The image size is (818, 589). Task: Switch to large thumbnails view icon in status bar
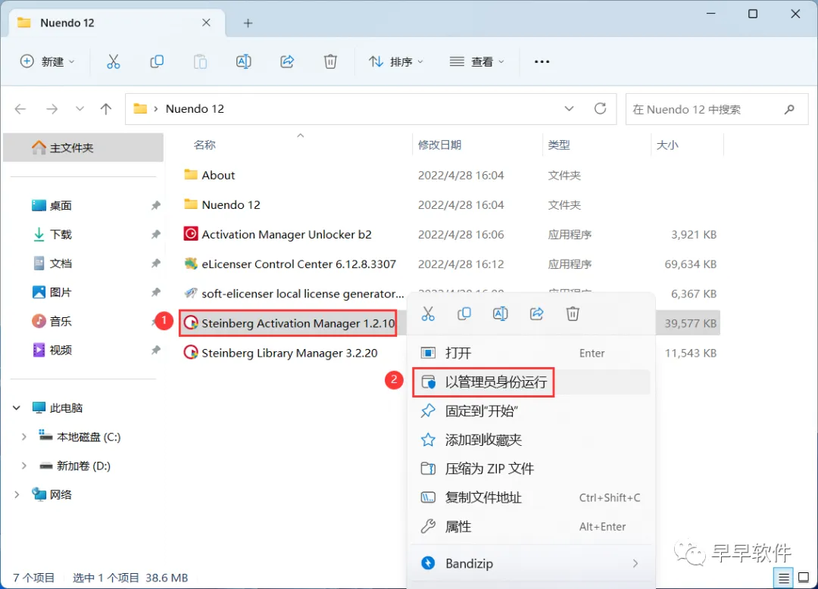tap(804, 578)
